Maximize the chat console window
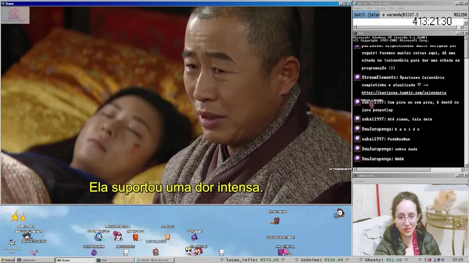Viewport: 469px width, 263px height. pyautogui.click(x=462, y=33)
